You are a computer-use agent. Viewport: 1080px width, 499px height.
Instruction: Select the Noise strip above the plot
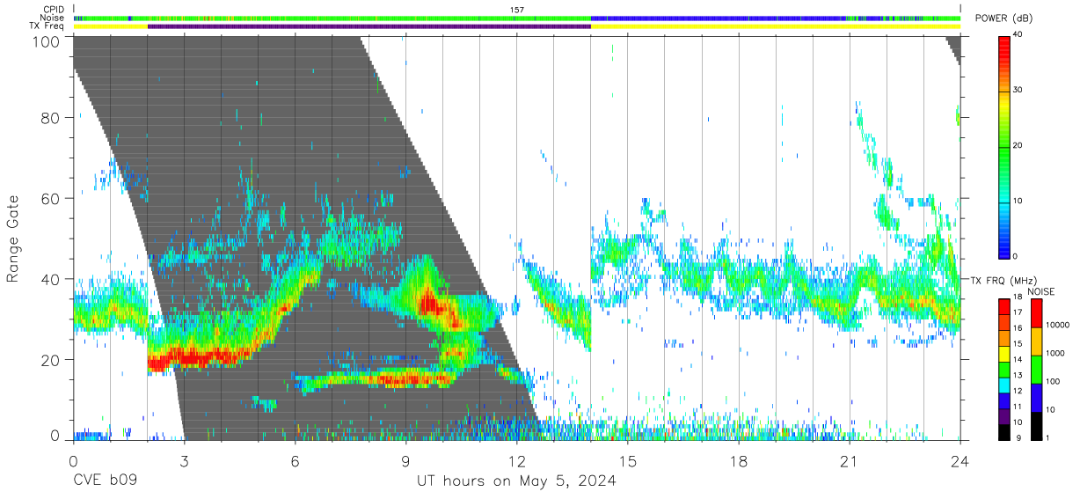517,18
